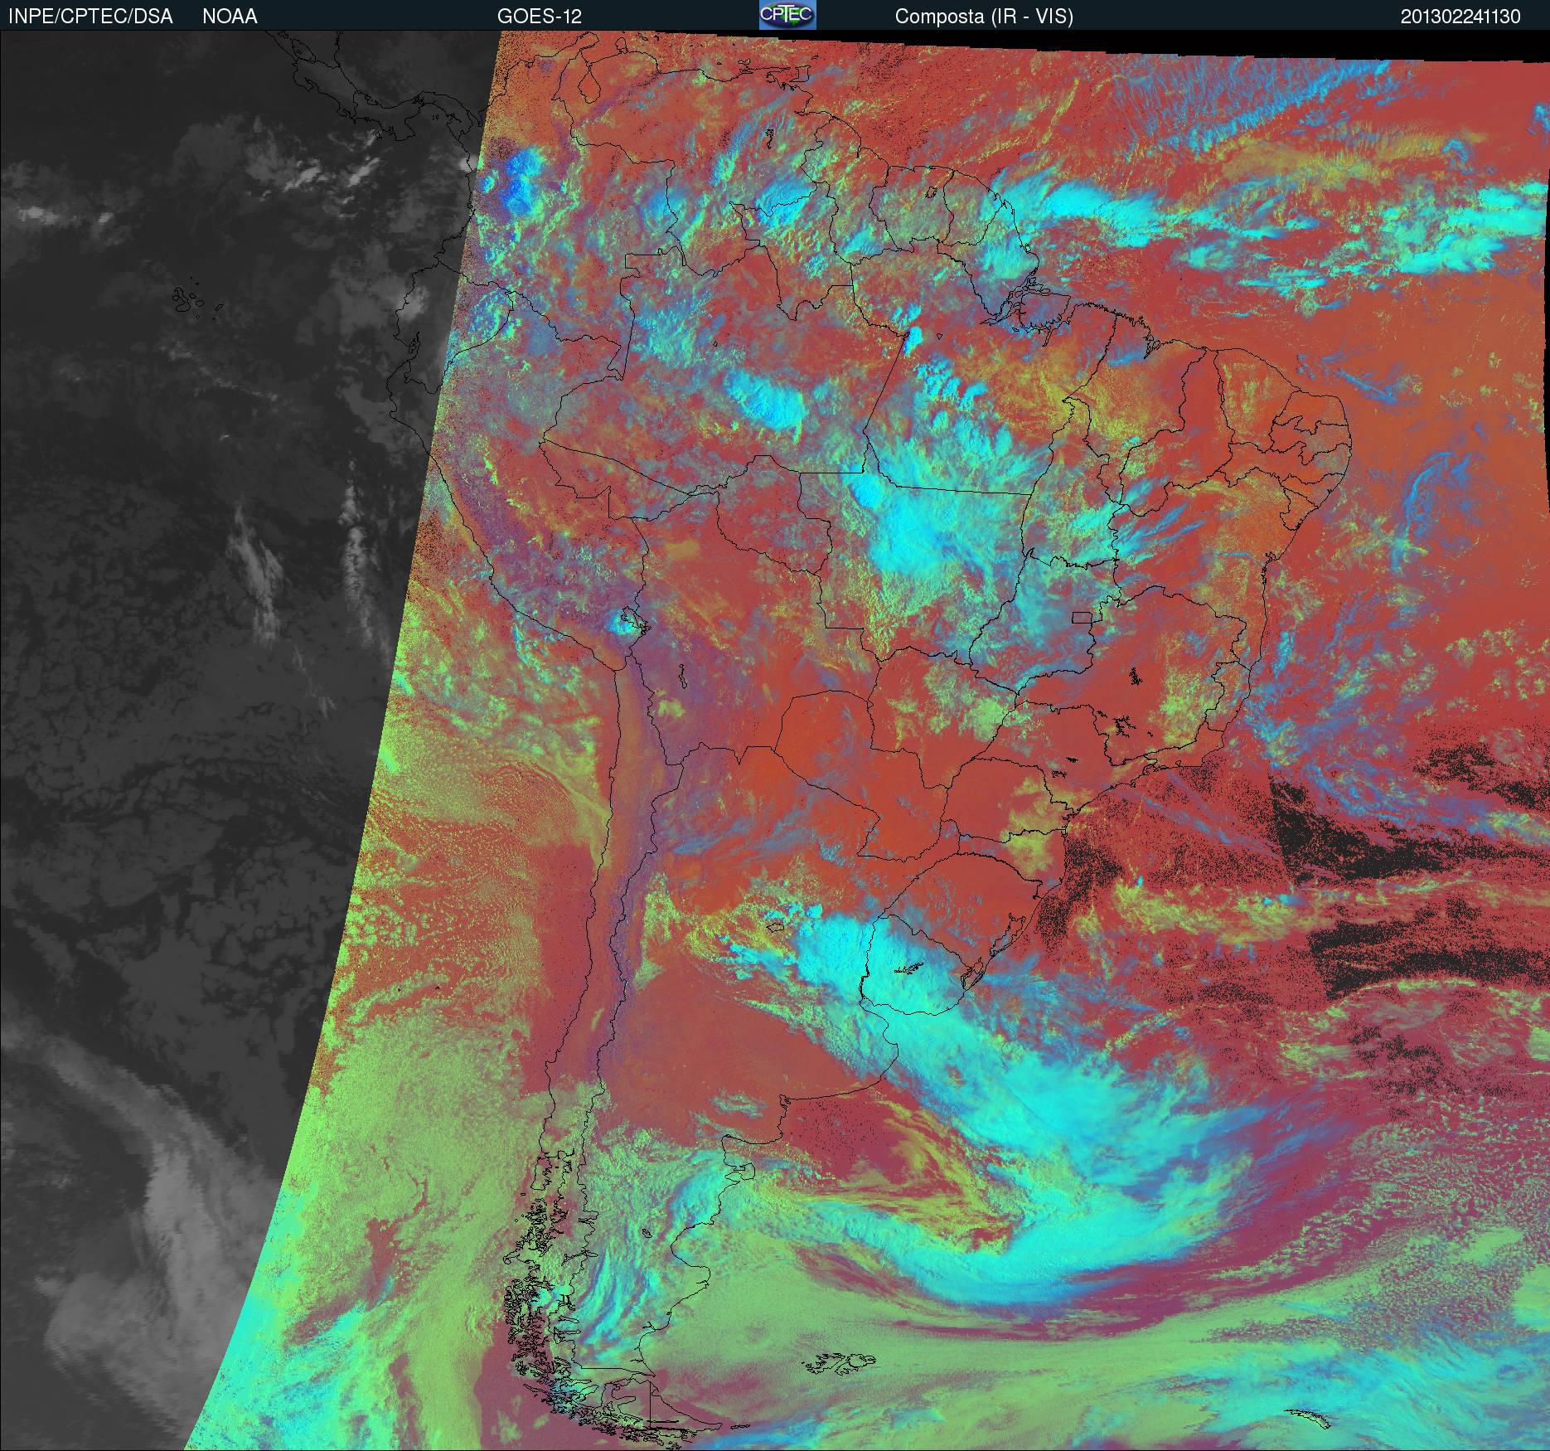Click the Composta (IR - VIS) title
Viewport: 1550px width, 1451px height.
[984, 17]
